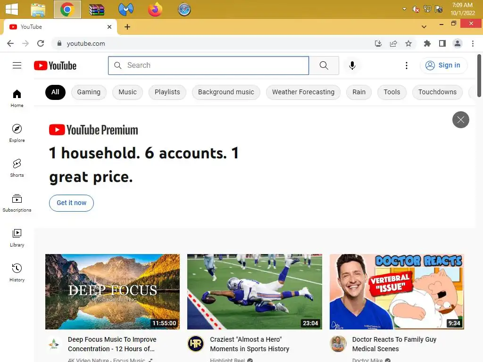Viewport: 483px width, 362px height.
Task: Select the Playlists filter chip
Action: tap(167, 92)
